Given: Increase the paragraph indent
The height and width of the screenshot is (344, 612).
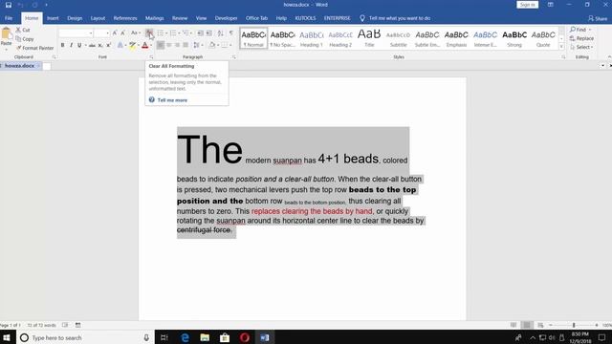Looking at the screenshot, I should pos(209,33).
